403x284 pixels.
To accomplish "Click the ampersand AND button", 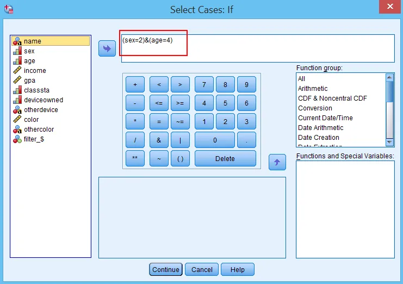I will [159, 140].
